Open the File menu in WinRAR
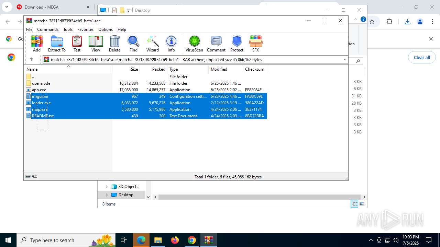The height and width of the screenshot is (247, 440). click(x=29, y=30)
